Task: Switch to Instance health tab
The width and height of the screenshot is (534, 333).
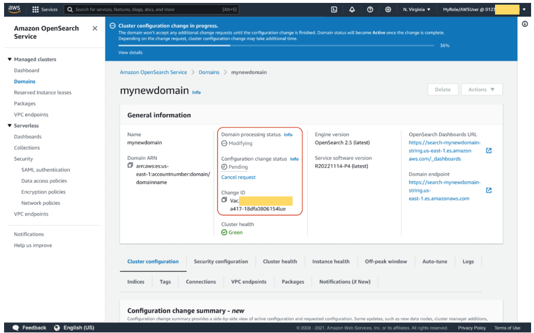Action: point(330,262)
